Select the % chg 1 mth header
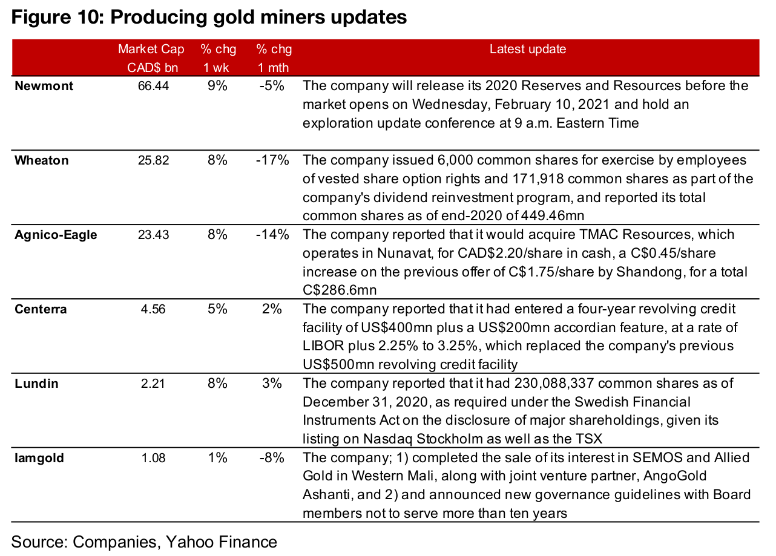 pyautogui.click(x=272, y=58)
